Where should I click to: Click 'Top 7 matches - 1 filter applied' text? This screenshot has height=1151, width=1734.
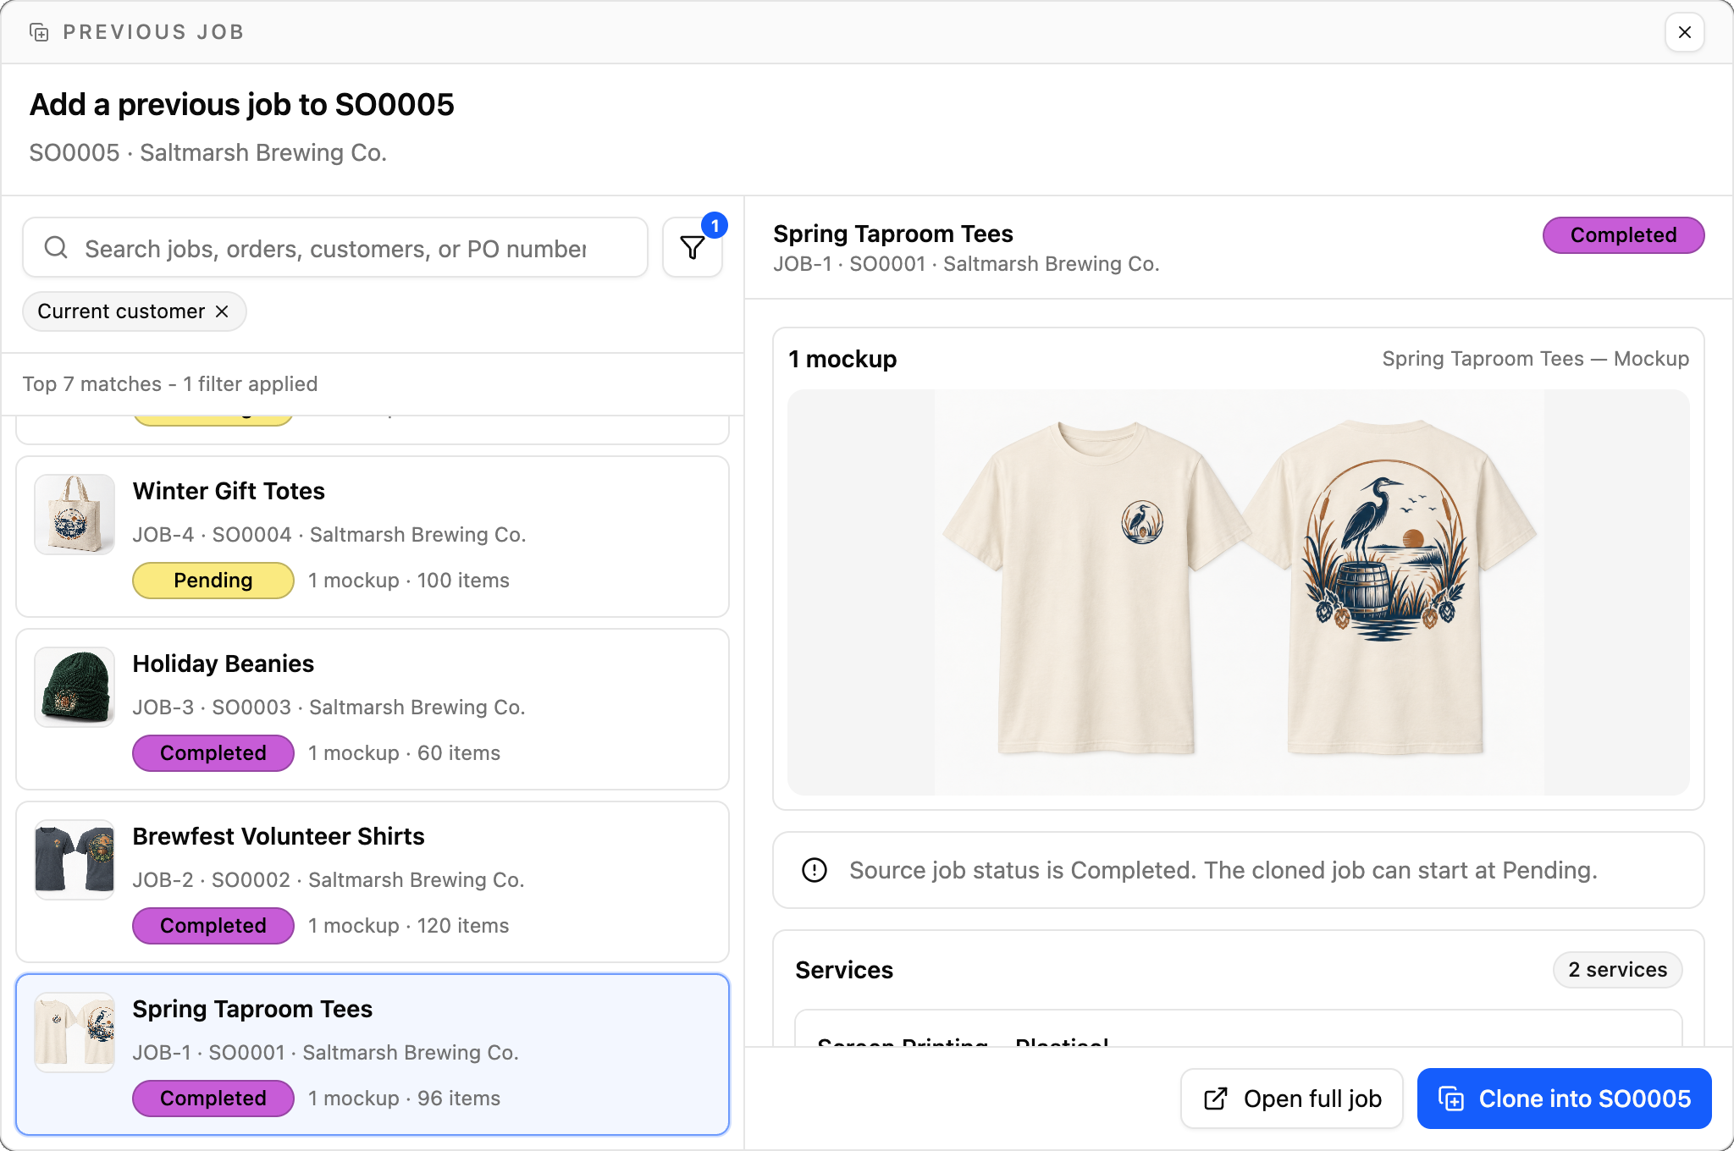[170, 384]
